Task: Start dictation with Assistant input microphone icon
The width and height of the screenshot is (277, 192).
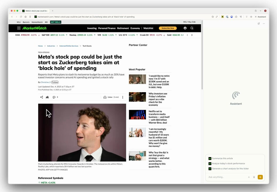Action: [x=254, y=177]
